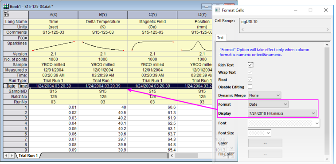Image resolution: width=336 pixels, height=164 pixels.
Task: Open the Display date format dropdown
Action: pos(282,113)
